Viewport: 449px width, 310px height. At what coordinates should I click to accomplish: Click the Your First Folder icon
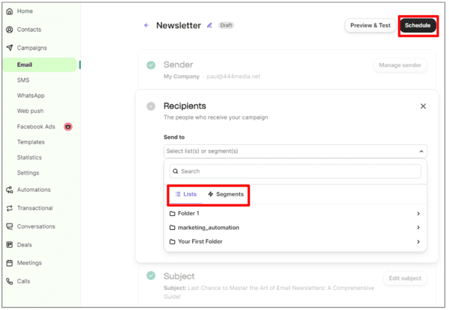pyautogui.click(x=172, y=242)
